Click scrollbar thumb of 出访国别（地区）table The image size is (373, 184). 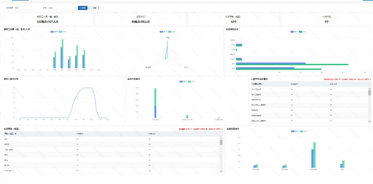[x=221, y=142]
